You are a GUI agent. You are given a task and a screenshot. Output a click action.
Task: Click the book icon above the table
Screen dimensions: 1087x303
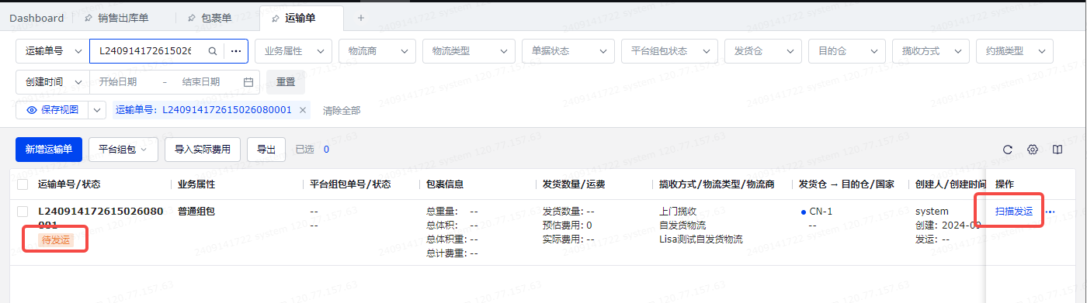point(1057,150)
